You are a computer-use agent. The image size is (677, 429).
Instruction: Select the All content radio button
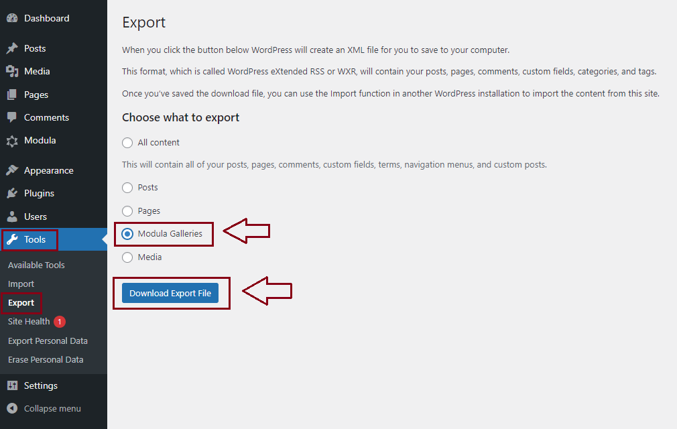(127, 143)
